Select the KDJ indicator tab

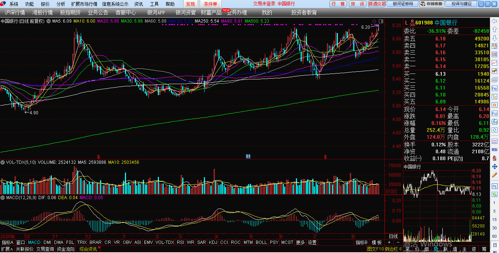tap(213, 242)
